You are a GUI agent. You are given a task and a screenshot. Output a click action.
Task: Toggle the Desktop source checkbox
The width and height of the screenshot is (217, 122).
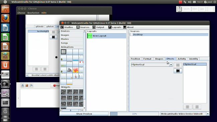[131, 35]
